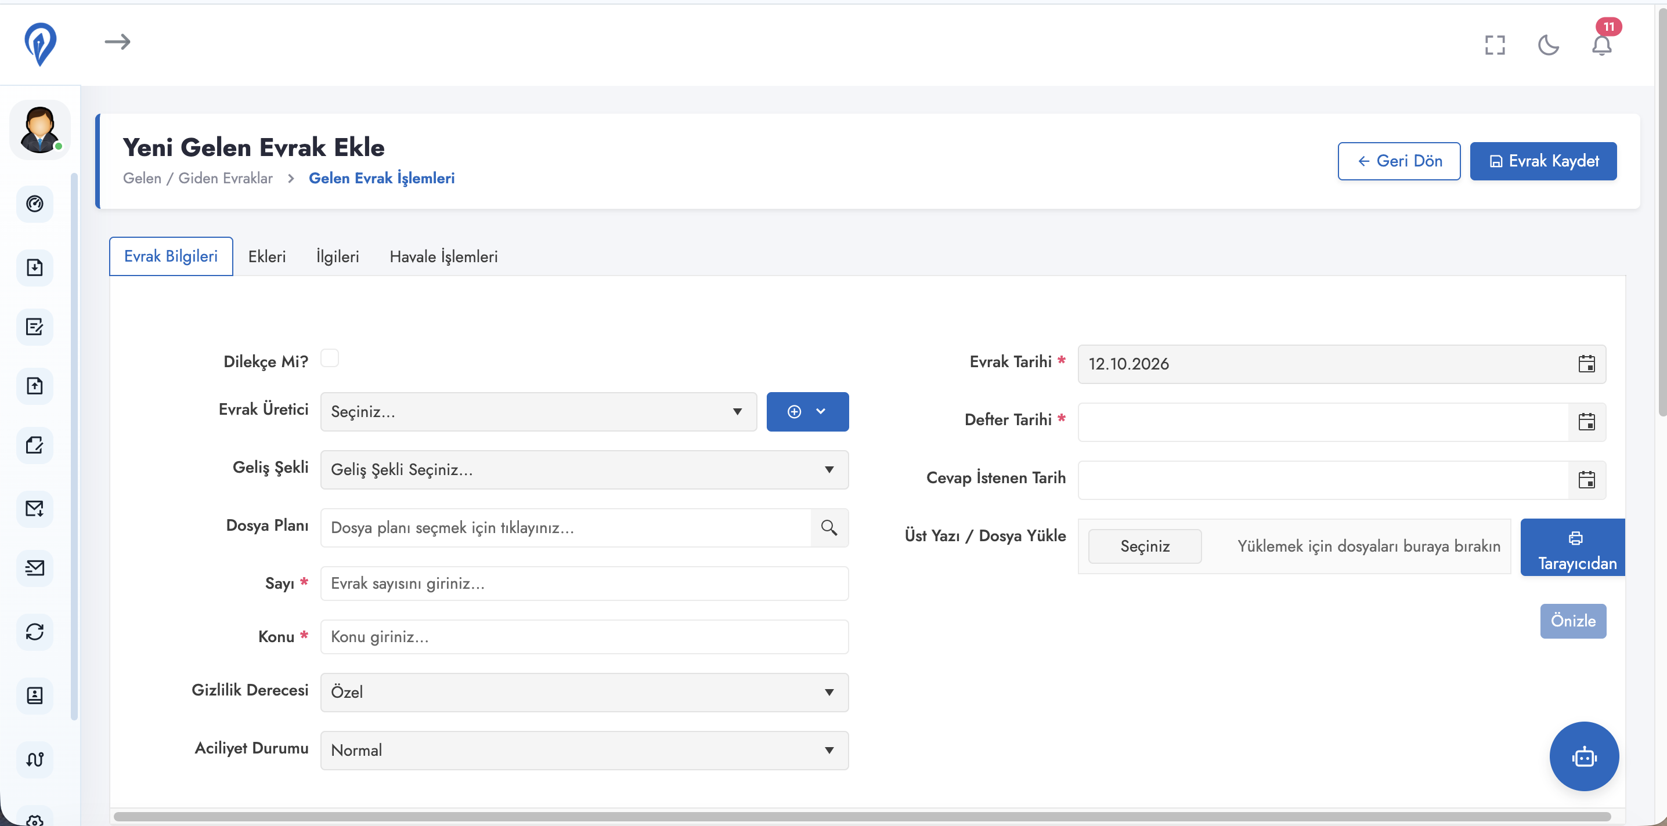Open the refresh arrows sidebar icon
The width and height of the screenshot is (1667, 826).
(35, 631)
